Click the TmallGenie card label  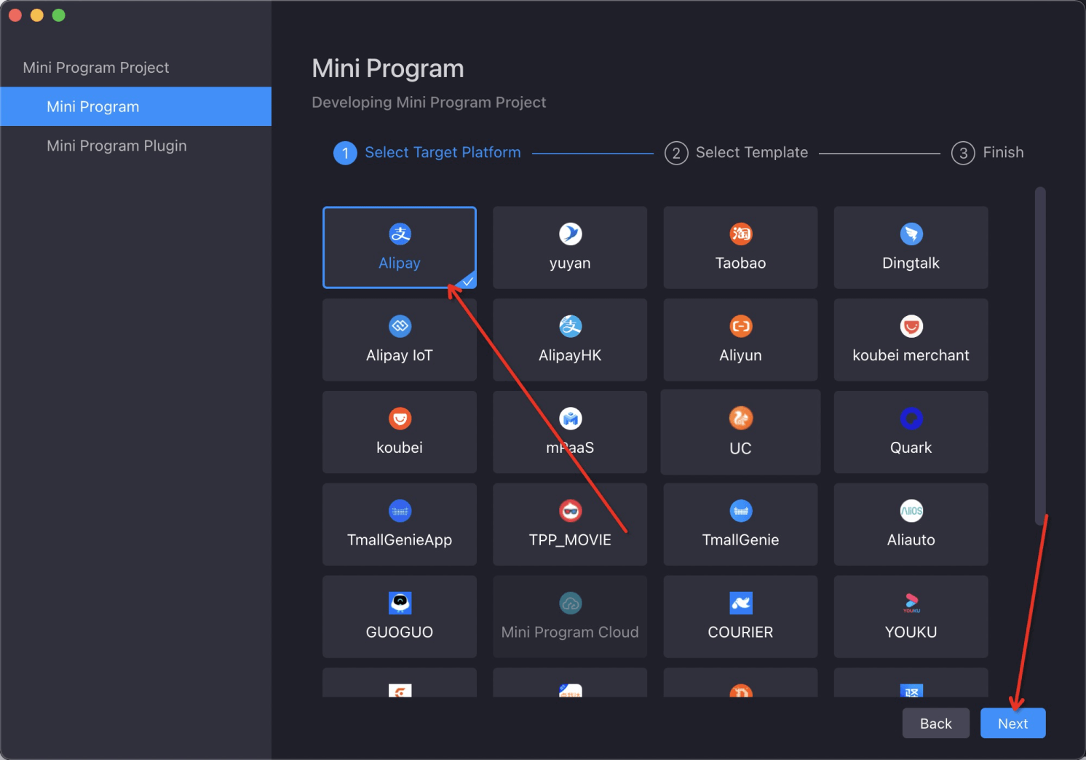740,540
